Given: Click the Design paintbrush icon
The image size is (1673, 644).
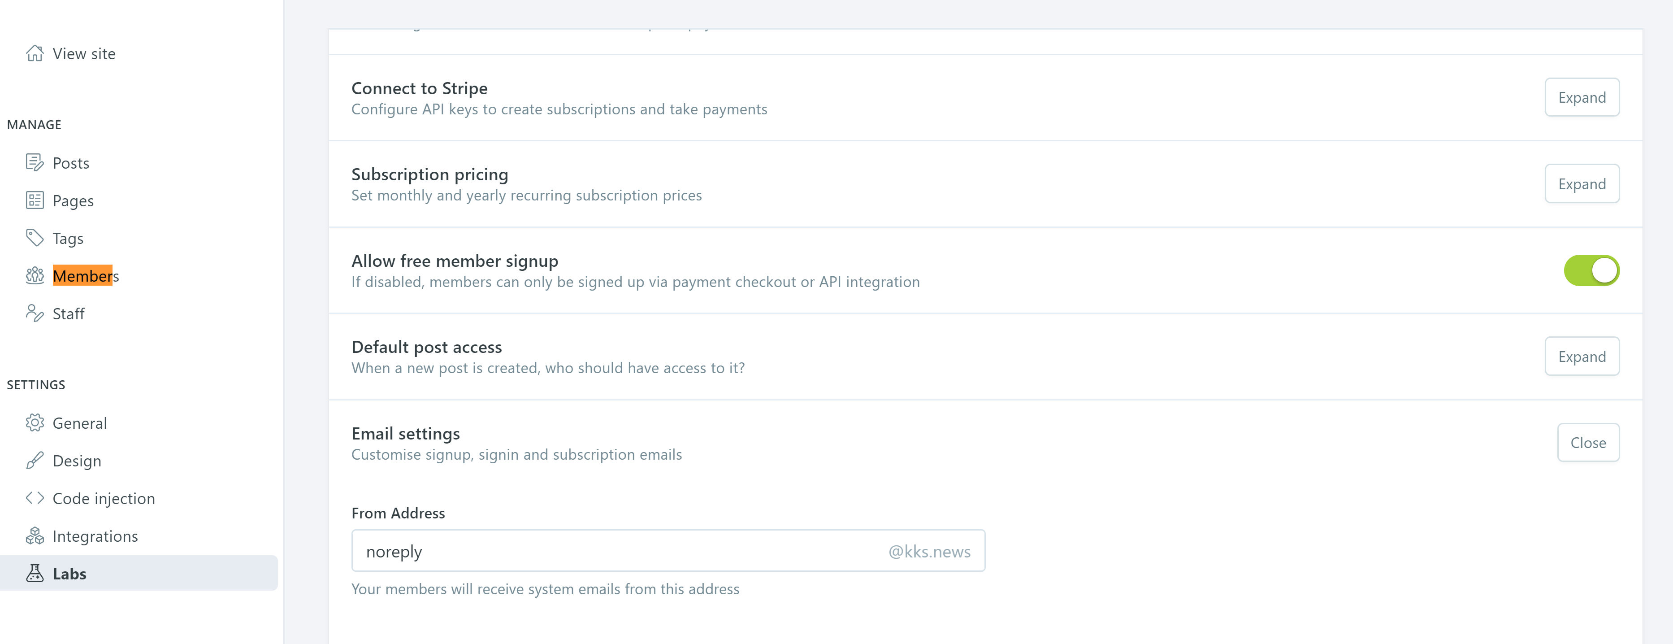Looking at the screenshot, I should coord(35,460).
